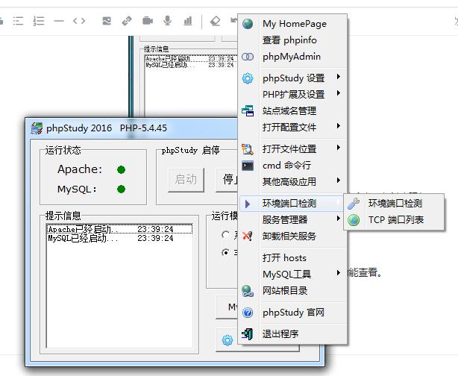
Task: Click the 卸载相关服务 red X icon
Action: (248, 236)
